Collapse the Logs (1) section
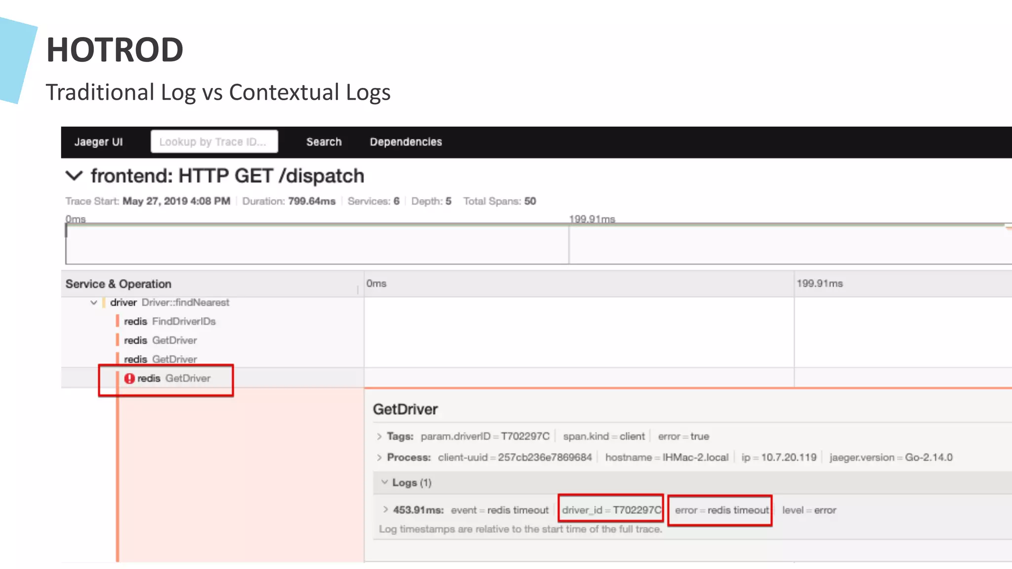Screen dimensions: 1012x569 pyautogui.click(x=384, y=482)
